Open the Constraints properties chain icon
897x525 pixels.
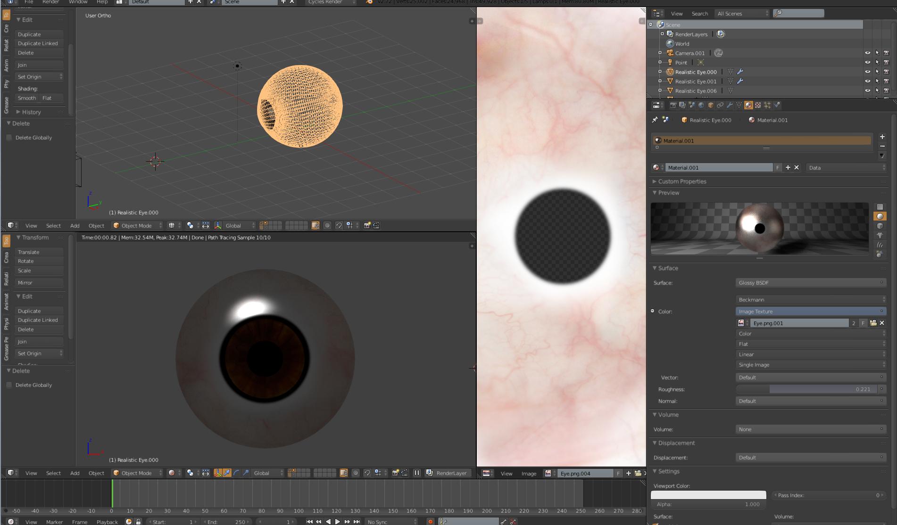[x=720, y=105]
